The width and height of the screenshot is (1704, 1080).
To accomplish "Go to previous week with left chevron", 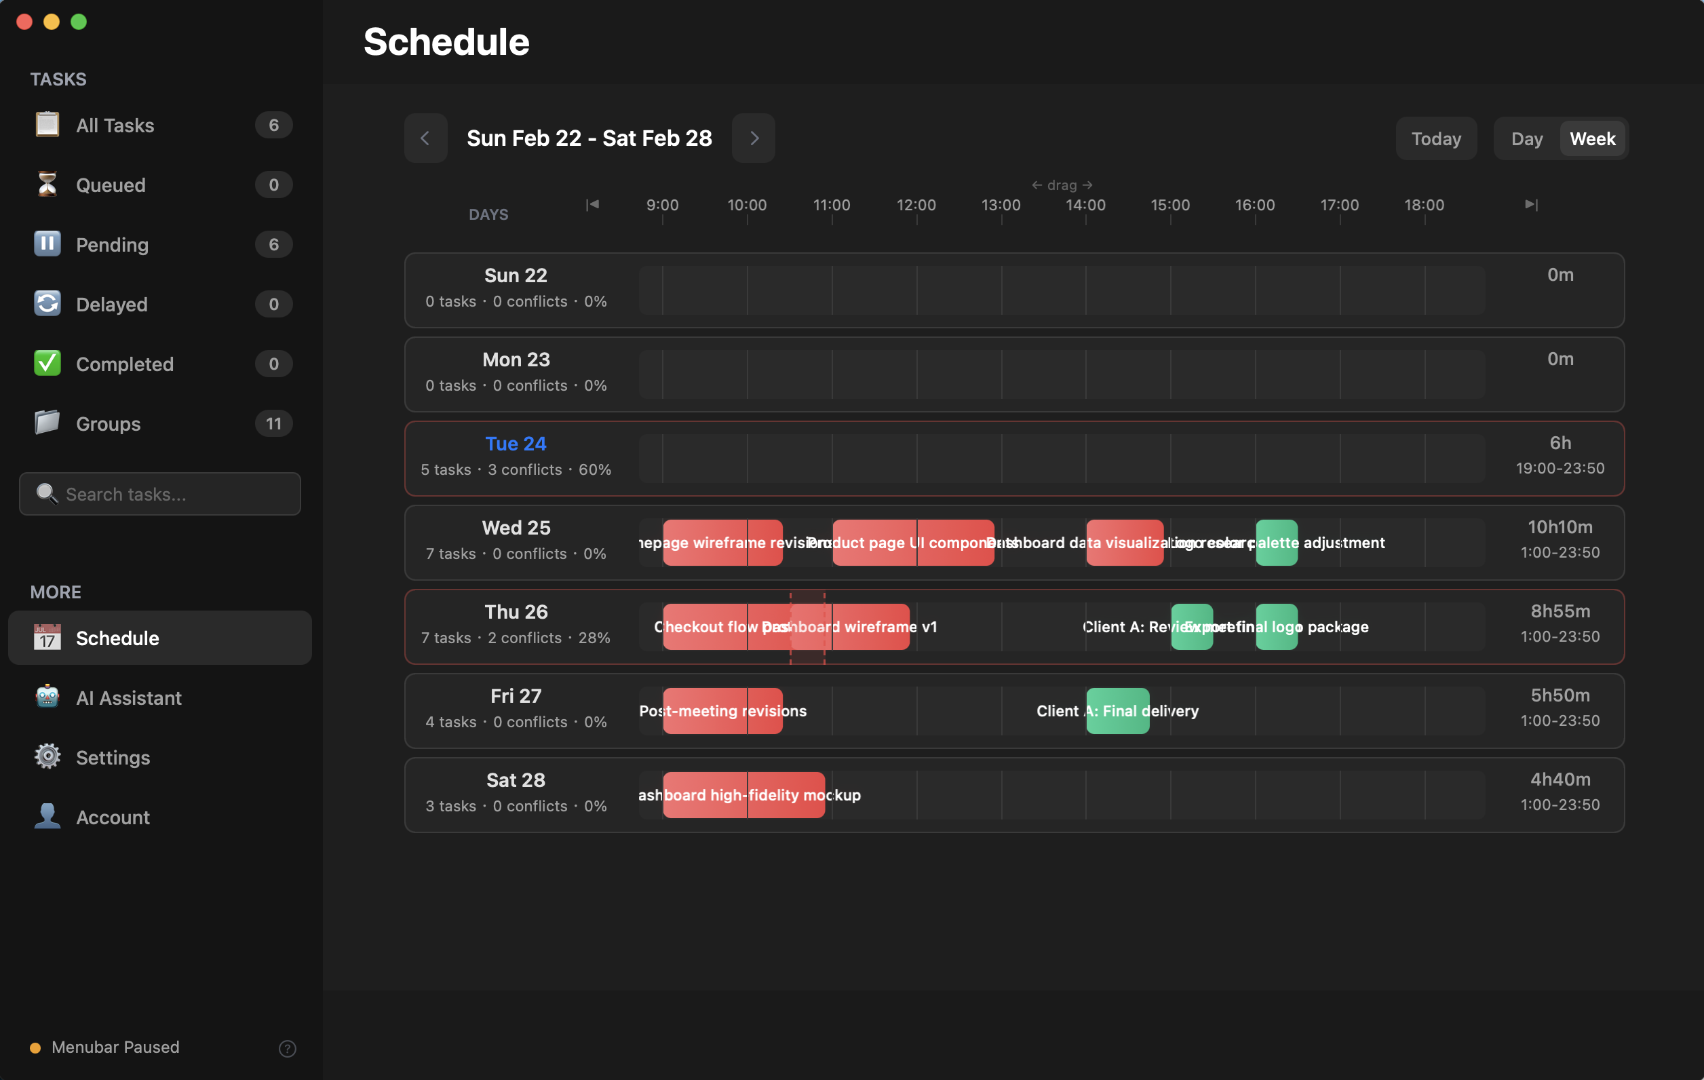I will [425, 138].
